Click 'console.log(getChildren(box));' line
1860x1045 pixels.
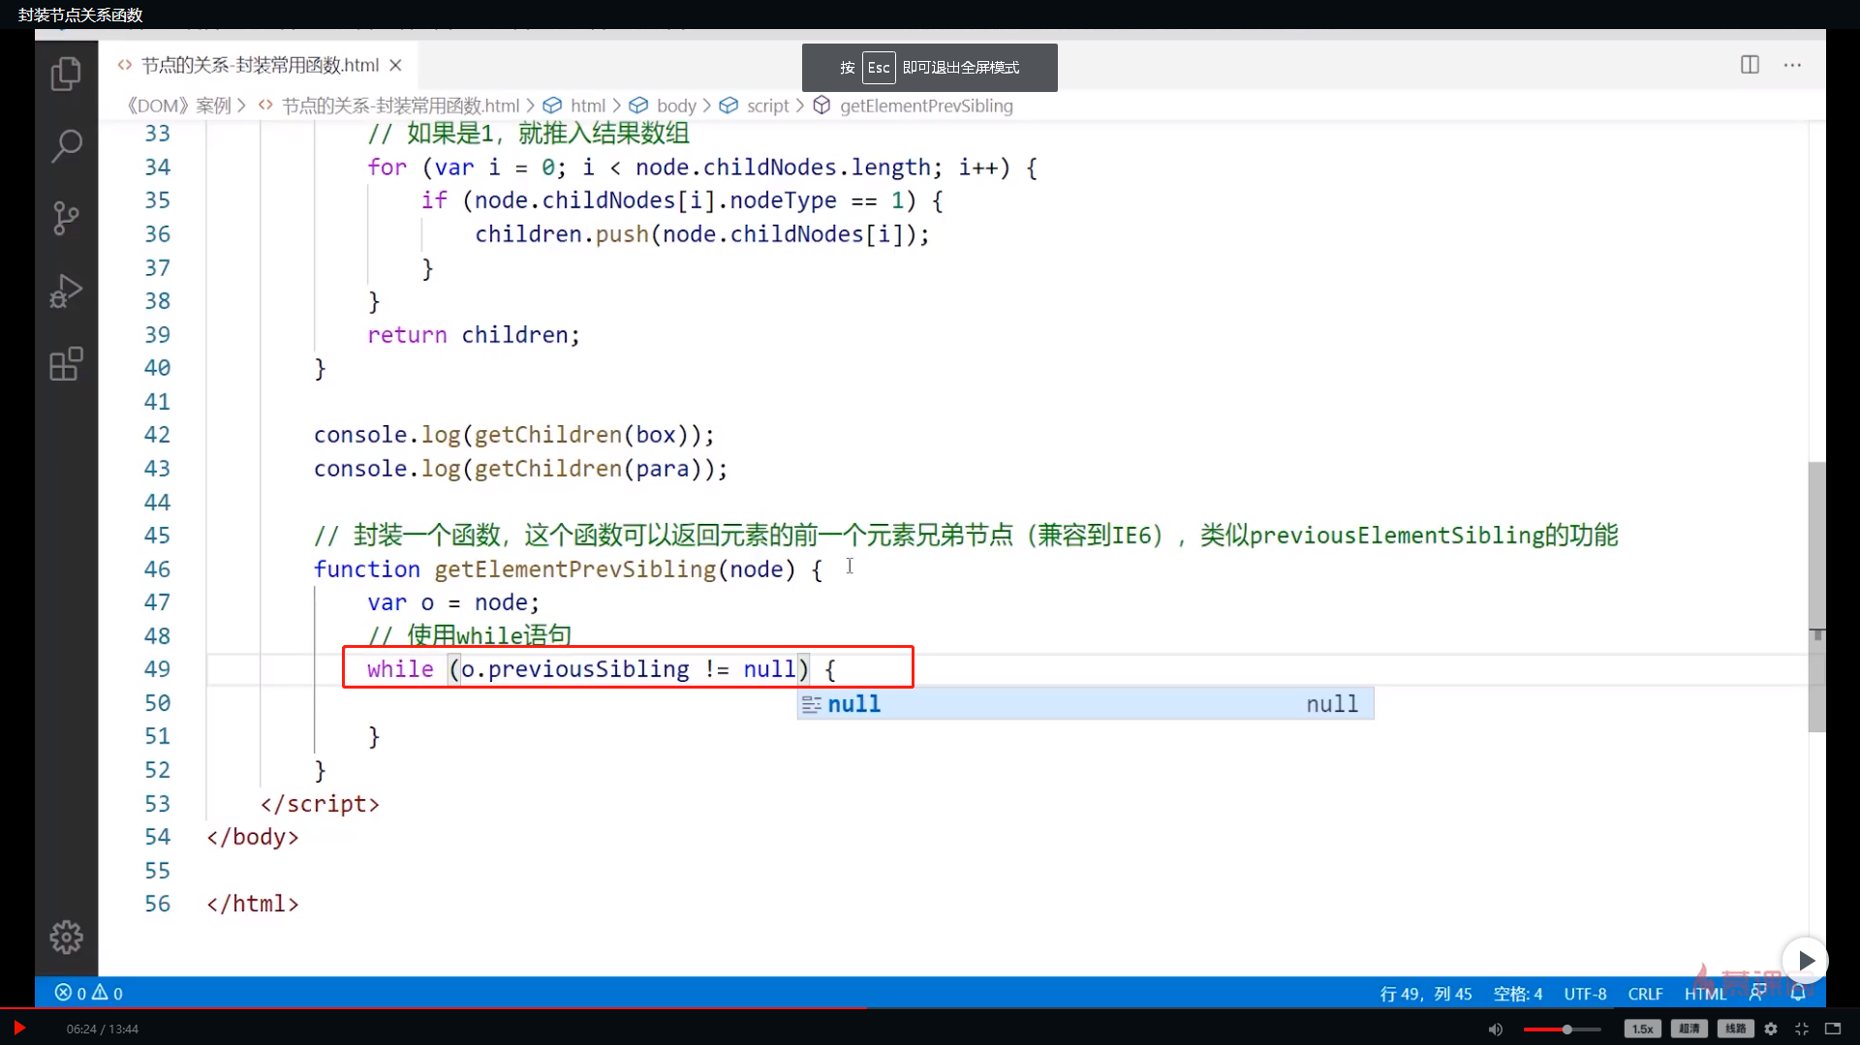click(x=513, y=435)
